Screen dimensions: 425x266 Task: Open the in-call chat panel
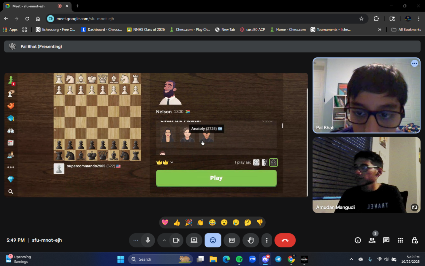[386, 240]
